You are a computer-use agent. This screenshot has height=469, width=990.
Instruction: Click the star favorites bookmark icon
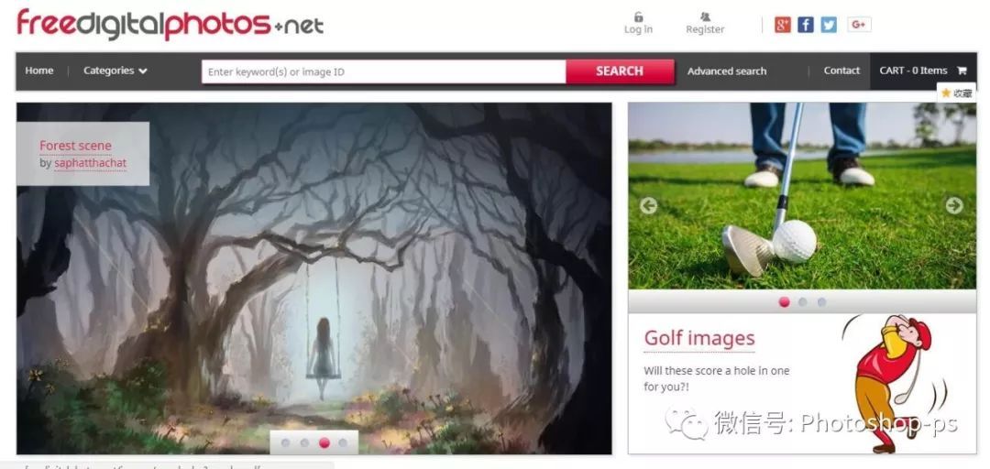[946, 93]
